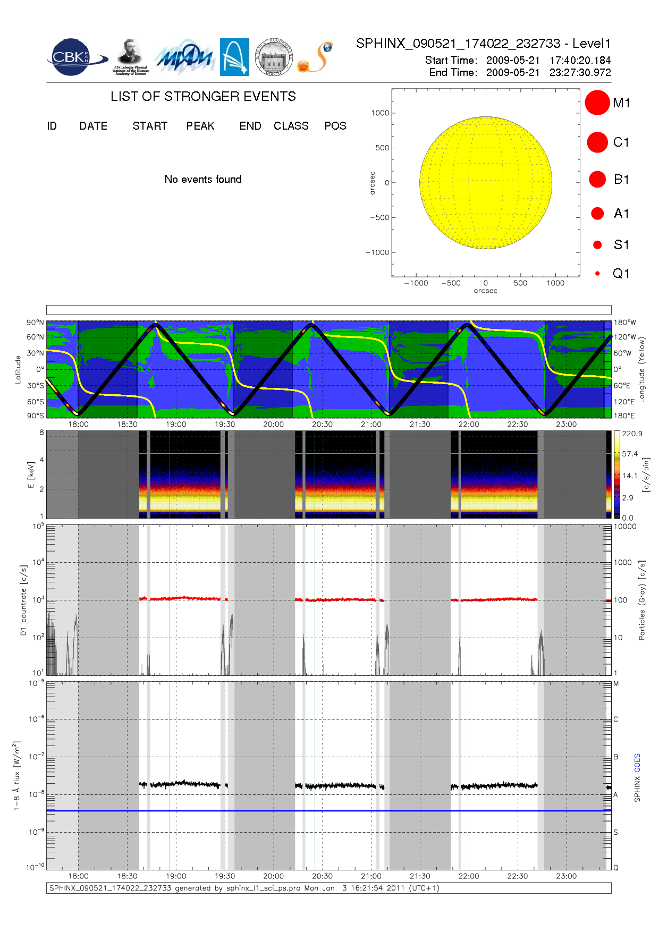The image size is (659, 932).
Task: Click the START column header
Action: point(150,126)
